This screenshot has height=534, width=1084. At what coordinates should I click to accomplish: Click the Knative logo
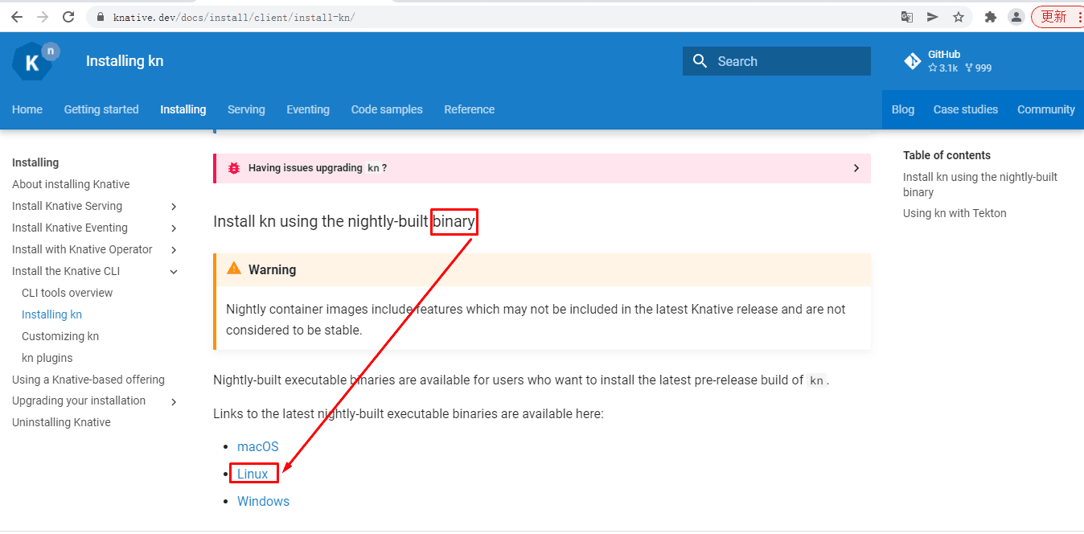[36, 61]
